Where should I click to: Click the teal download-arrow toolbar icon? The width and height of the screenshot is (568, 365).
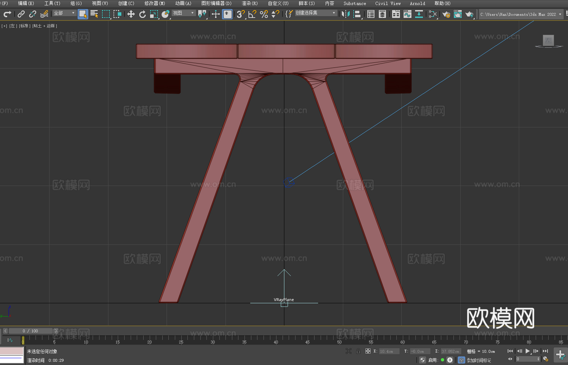pos(419,14)
